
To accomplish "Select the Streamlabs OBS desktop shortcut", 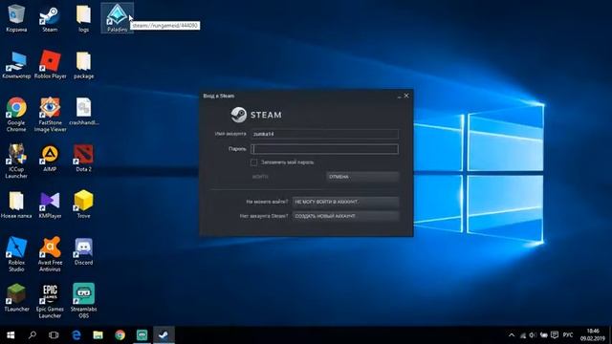I will [83, 301].
